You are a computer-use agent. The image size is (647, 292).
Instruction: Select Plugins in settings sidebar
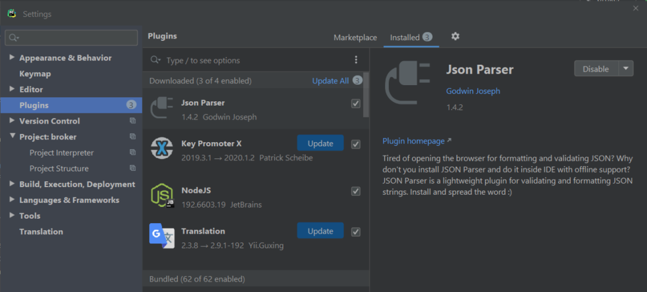pyautogui.click(x=71, y=106)
